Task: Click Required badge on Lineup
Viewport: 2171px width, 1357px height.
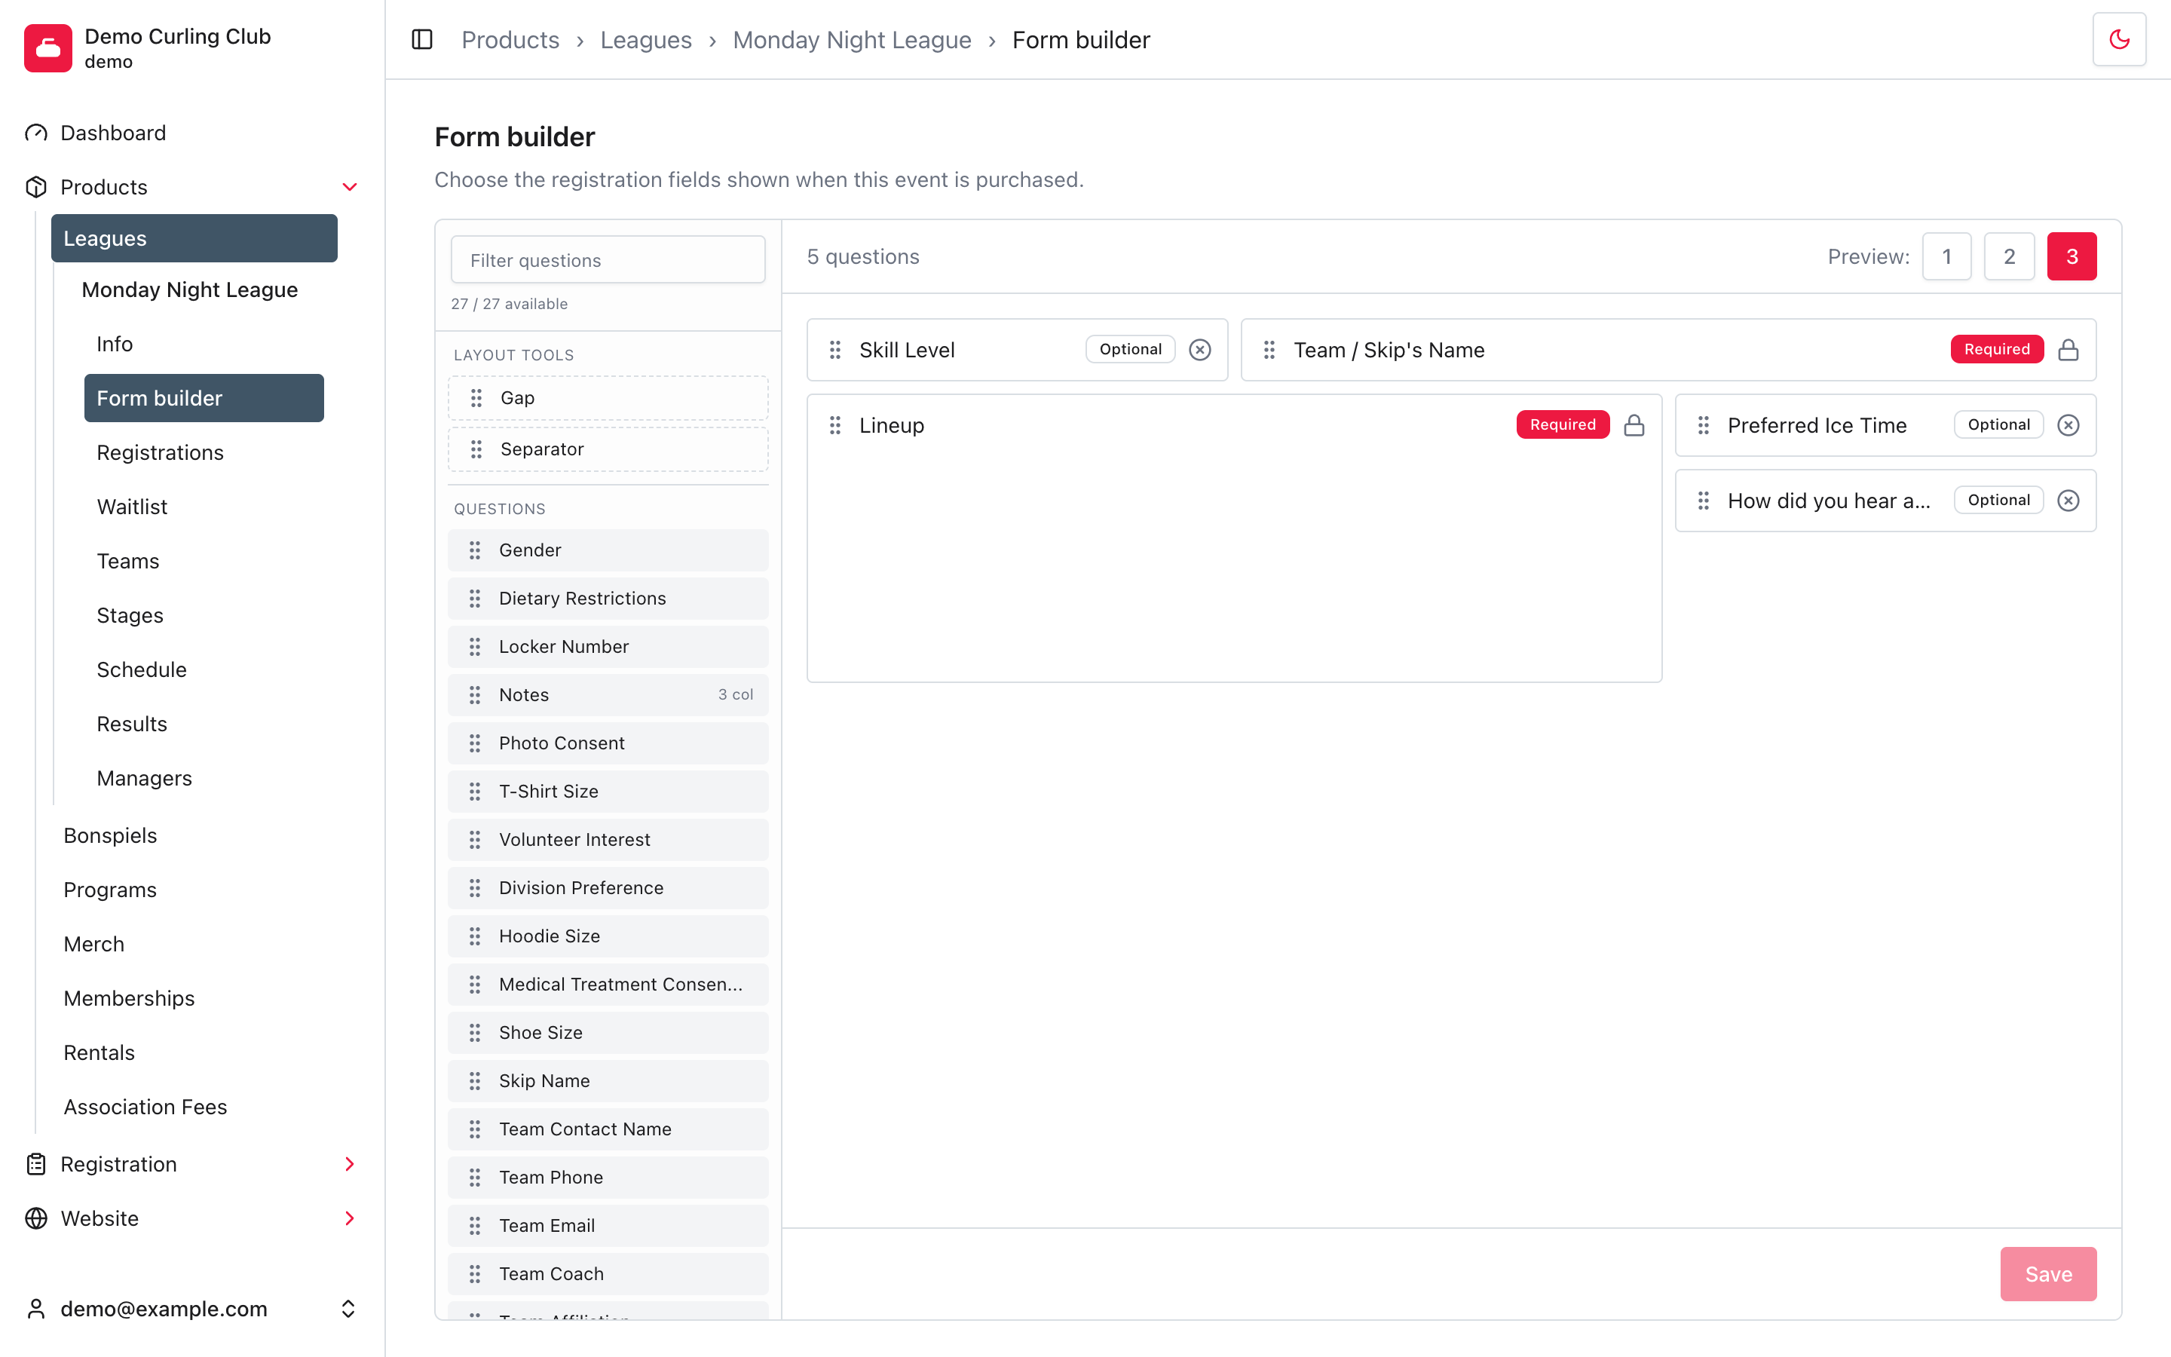Action: pyautogui.click(x=1563, y=424)
